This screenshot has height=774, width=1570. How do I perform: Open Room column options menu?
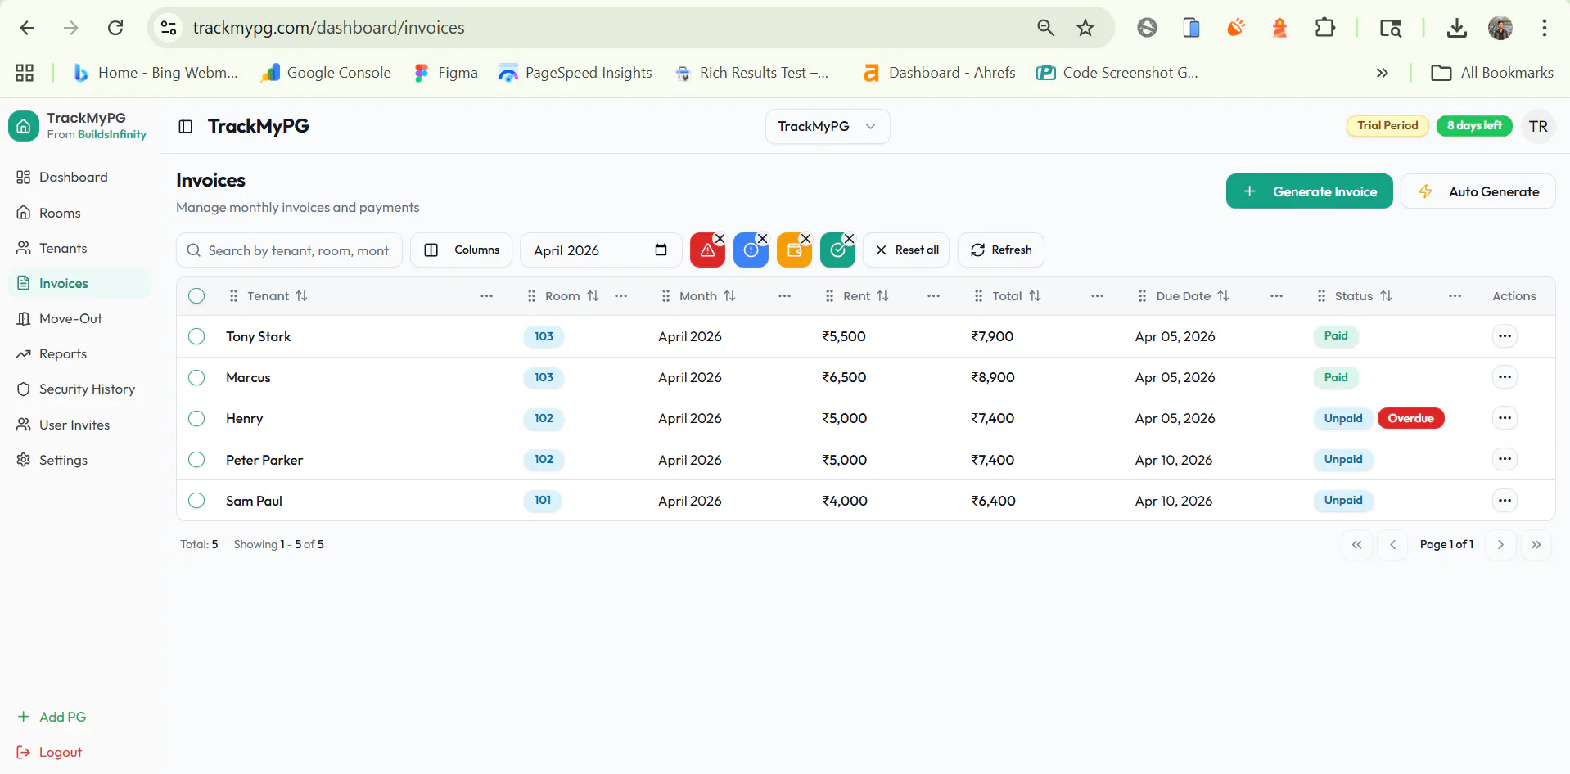(x=620, y=296)
